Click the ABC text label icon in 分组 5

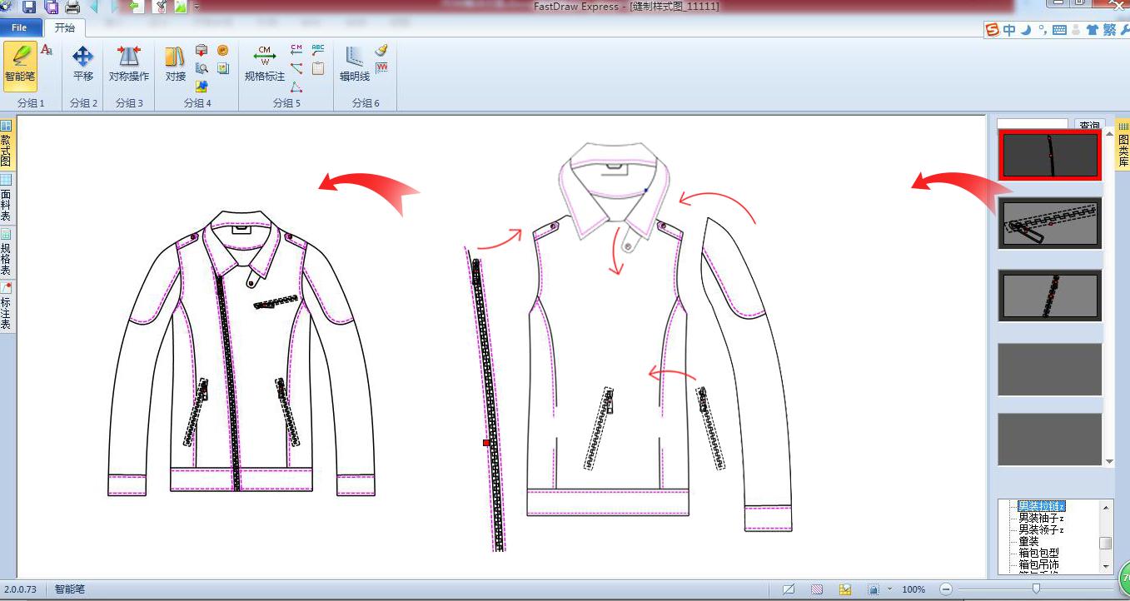coord(318,51)
